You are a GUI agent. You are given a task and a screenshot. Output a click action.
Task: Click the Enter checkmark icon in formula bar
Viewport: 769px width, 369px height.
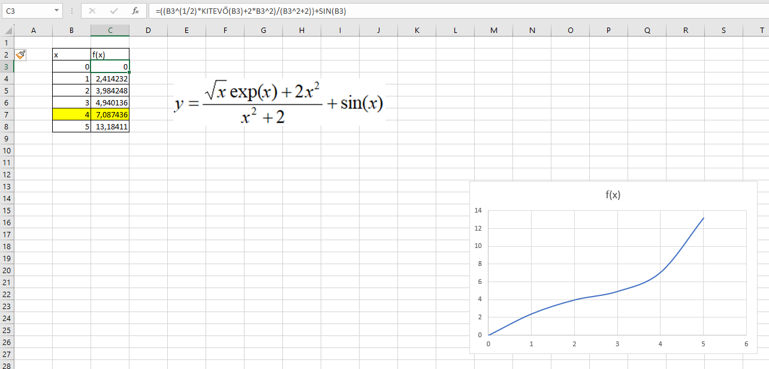(114, 11)
